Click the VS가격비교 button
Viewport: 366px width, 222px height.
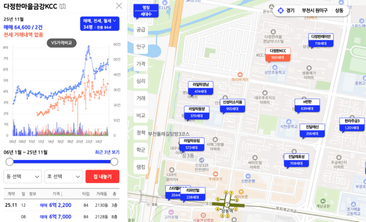tap(62, 43)
